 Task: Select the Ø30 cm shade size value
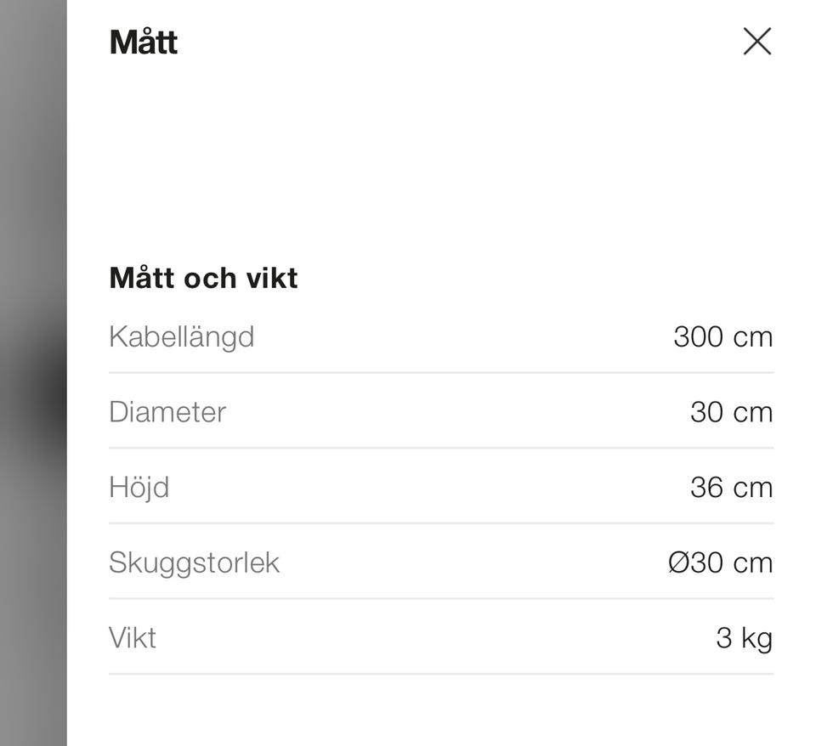720,562
